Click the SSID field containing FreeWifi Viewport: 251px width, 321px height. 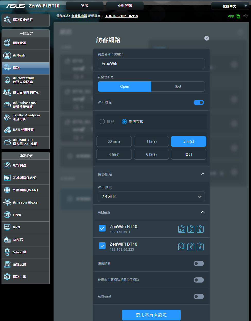pyautogui.click(x=151, y=64)
